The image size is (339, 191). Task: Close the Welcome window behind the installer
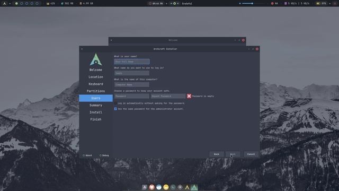coord(243,40)
